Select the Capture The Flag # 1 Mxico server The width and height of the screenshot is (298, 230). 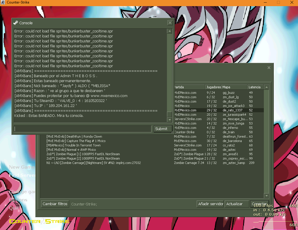152,141
